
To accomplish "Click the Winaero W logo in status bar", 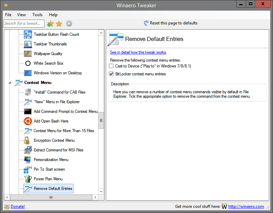I will [224, 206].
